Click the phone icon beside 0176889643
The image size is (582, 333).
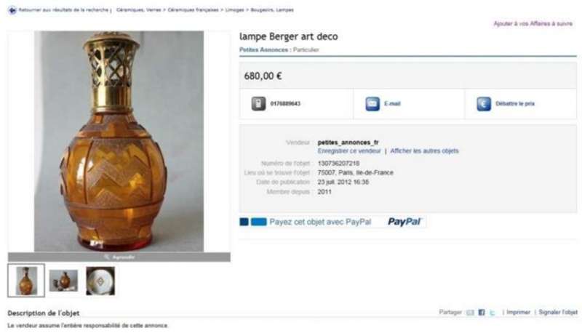(258, 103)
